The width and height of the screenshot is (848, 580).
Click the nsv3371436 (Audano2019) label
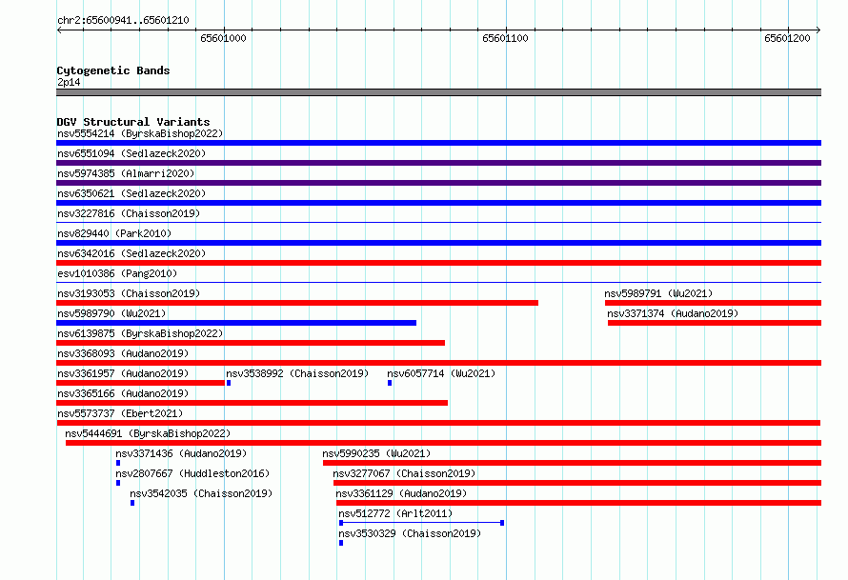(x=181, y=453)
